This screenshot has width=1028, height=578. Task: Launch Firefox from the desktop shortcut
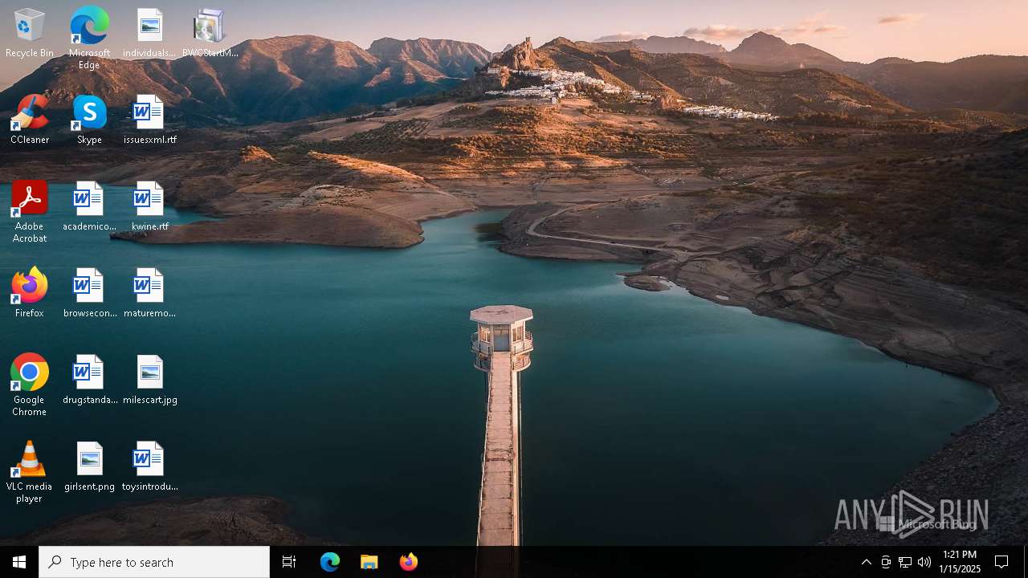coord(30,293)
